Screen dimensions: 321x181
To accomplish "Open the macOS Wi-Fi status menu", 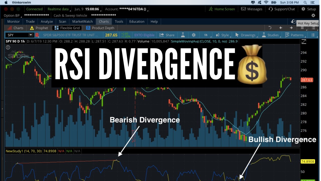I will tap(266, 2).
